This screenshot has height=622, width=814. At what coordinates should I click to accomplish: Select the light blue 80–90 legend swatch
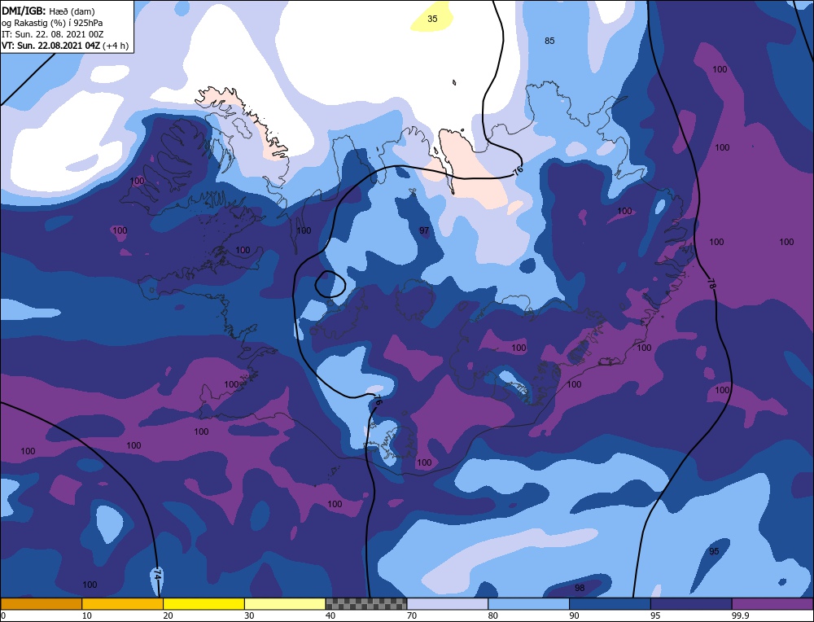pos(528,603)
